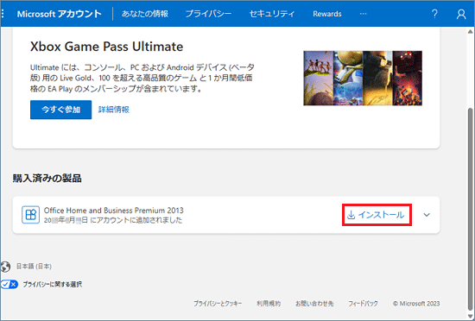The height and width of the screenshot is (321, 475).
Task: Click the globe language icon
Action: tap(5, 267)
